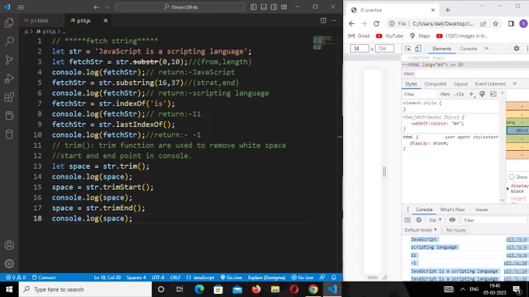Click the No Issues button
The height and width of the screenshot is (297, 529).
point(456,230)
